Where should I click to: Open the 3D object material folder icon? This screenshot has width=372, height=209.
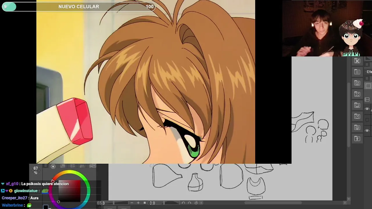click(x=357, y=127)
